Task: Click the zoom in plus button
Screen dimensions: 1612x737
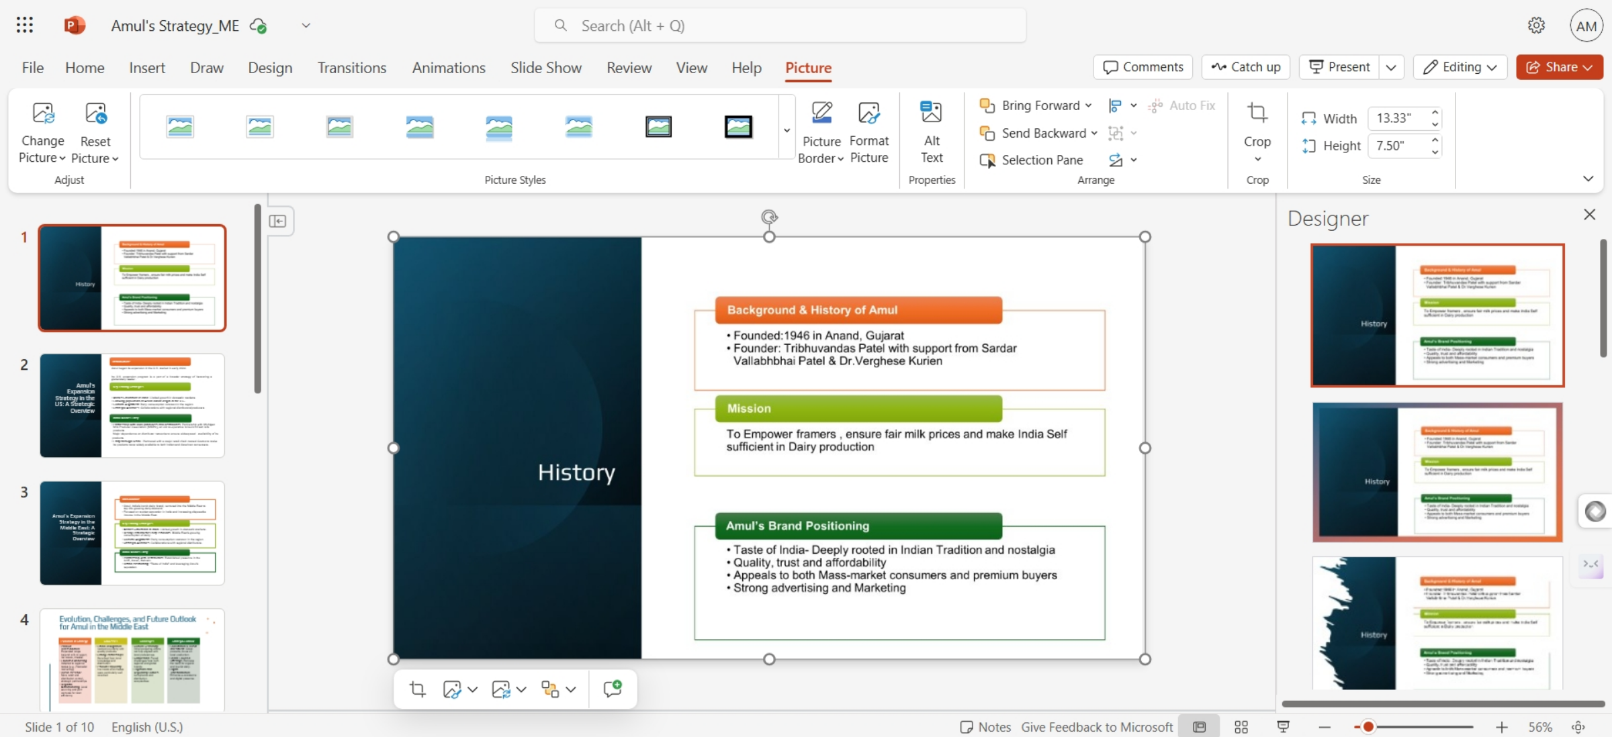Action: (1502, 727)
